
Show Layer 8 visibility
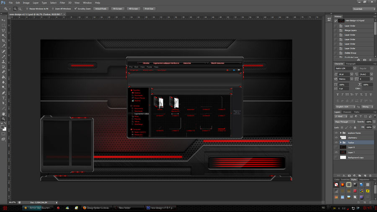click(x=336, y=148)
